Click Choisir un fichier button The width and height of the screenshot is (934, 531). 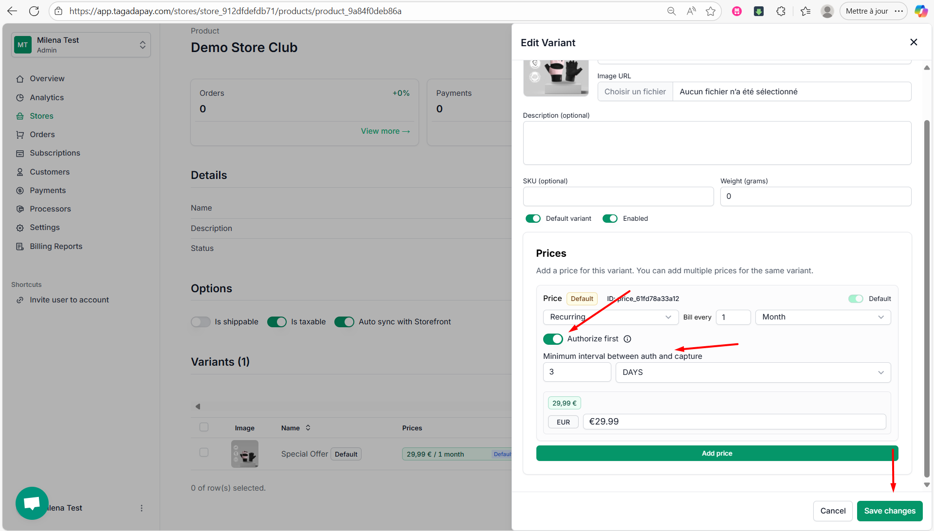(x=635, y=91)
